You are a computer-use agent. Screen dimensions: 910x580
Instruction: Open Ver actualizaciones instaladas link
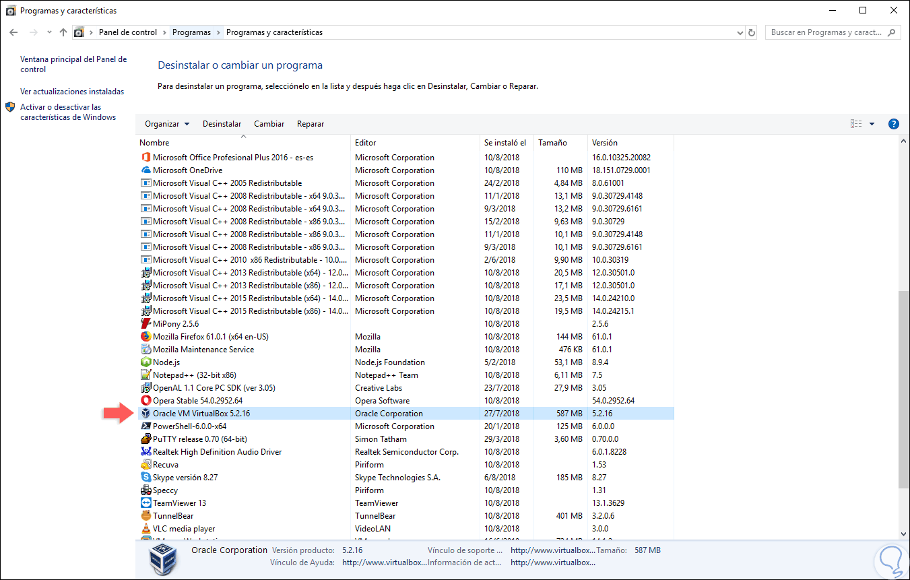pos(72,92)
